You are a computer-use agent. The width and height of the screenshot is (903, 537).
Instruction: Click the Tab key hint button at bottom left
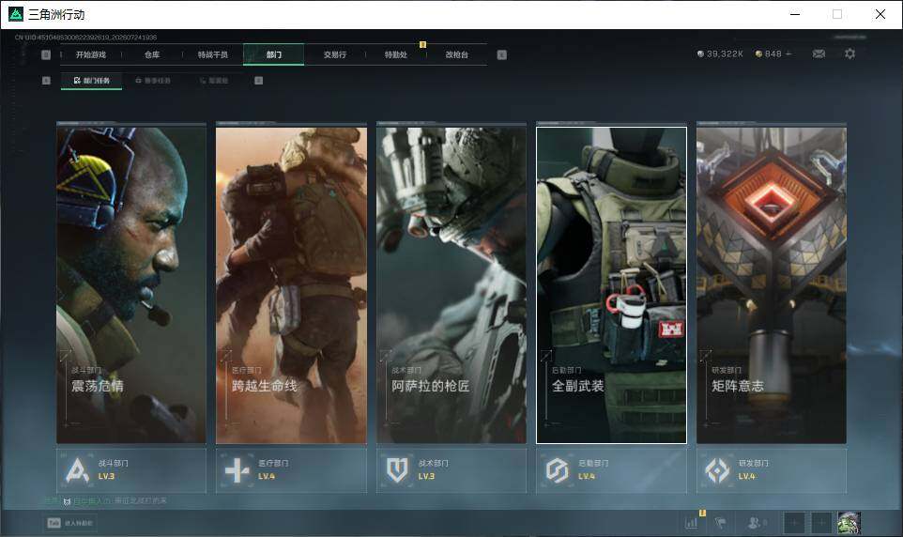(x=70, y=523)
